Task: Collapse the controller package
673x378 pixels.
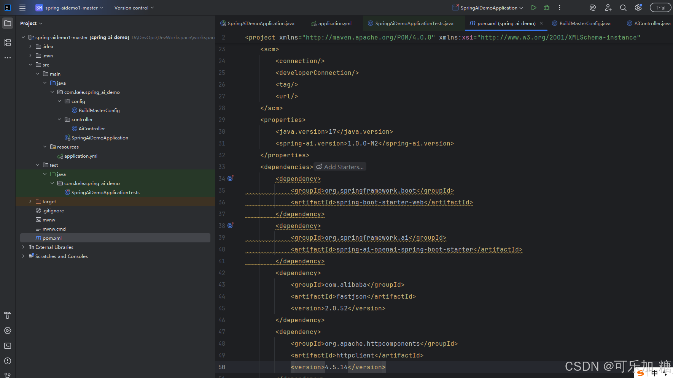Action: [59, 119]
